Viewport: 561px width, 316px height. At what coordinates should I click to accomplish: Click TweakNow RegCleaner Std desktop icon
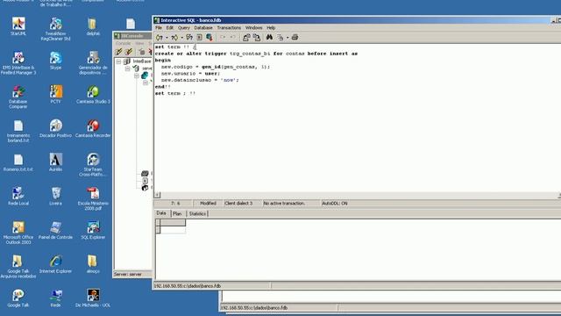[x=55, y=29]
